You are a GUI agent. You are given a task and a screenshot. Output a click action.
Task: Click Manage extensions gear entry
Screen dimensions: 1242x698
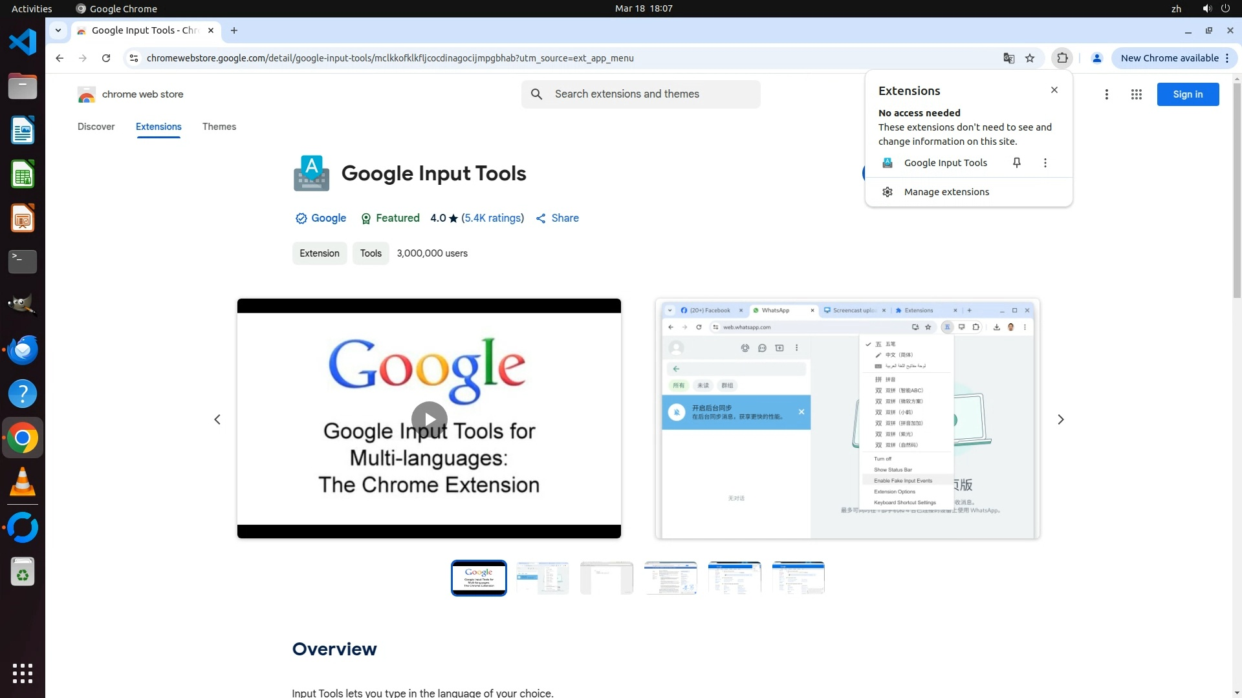[x=946, y=192]
